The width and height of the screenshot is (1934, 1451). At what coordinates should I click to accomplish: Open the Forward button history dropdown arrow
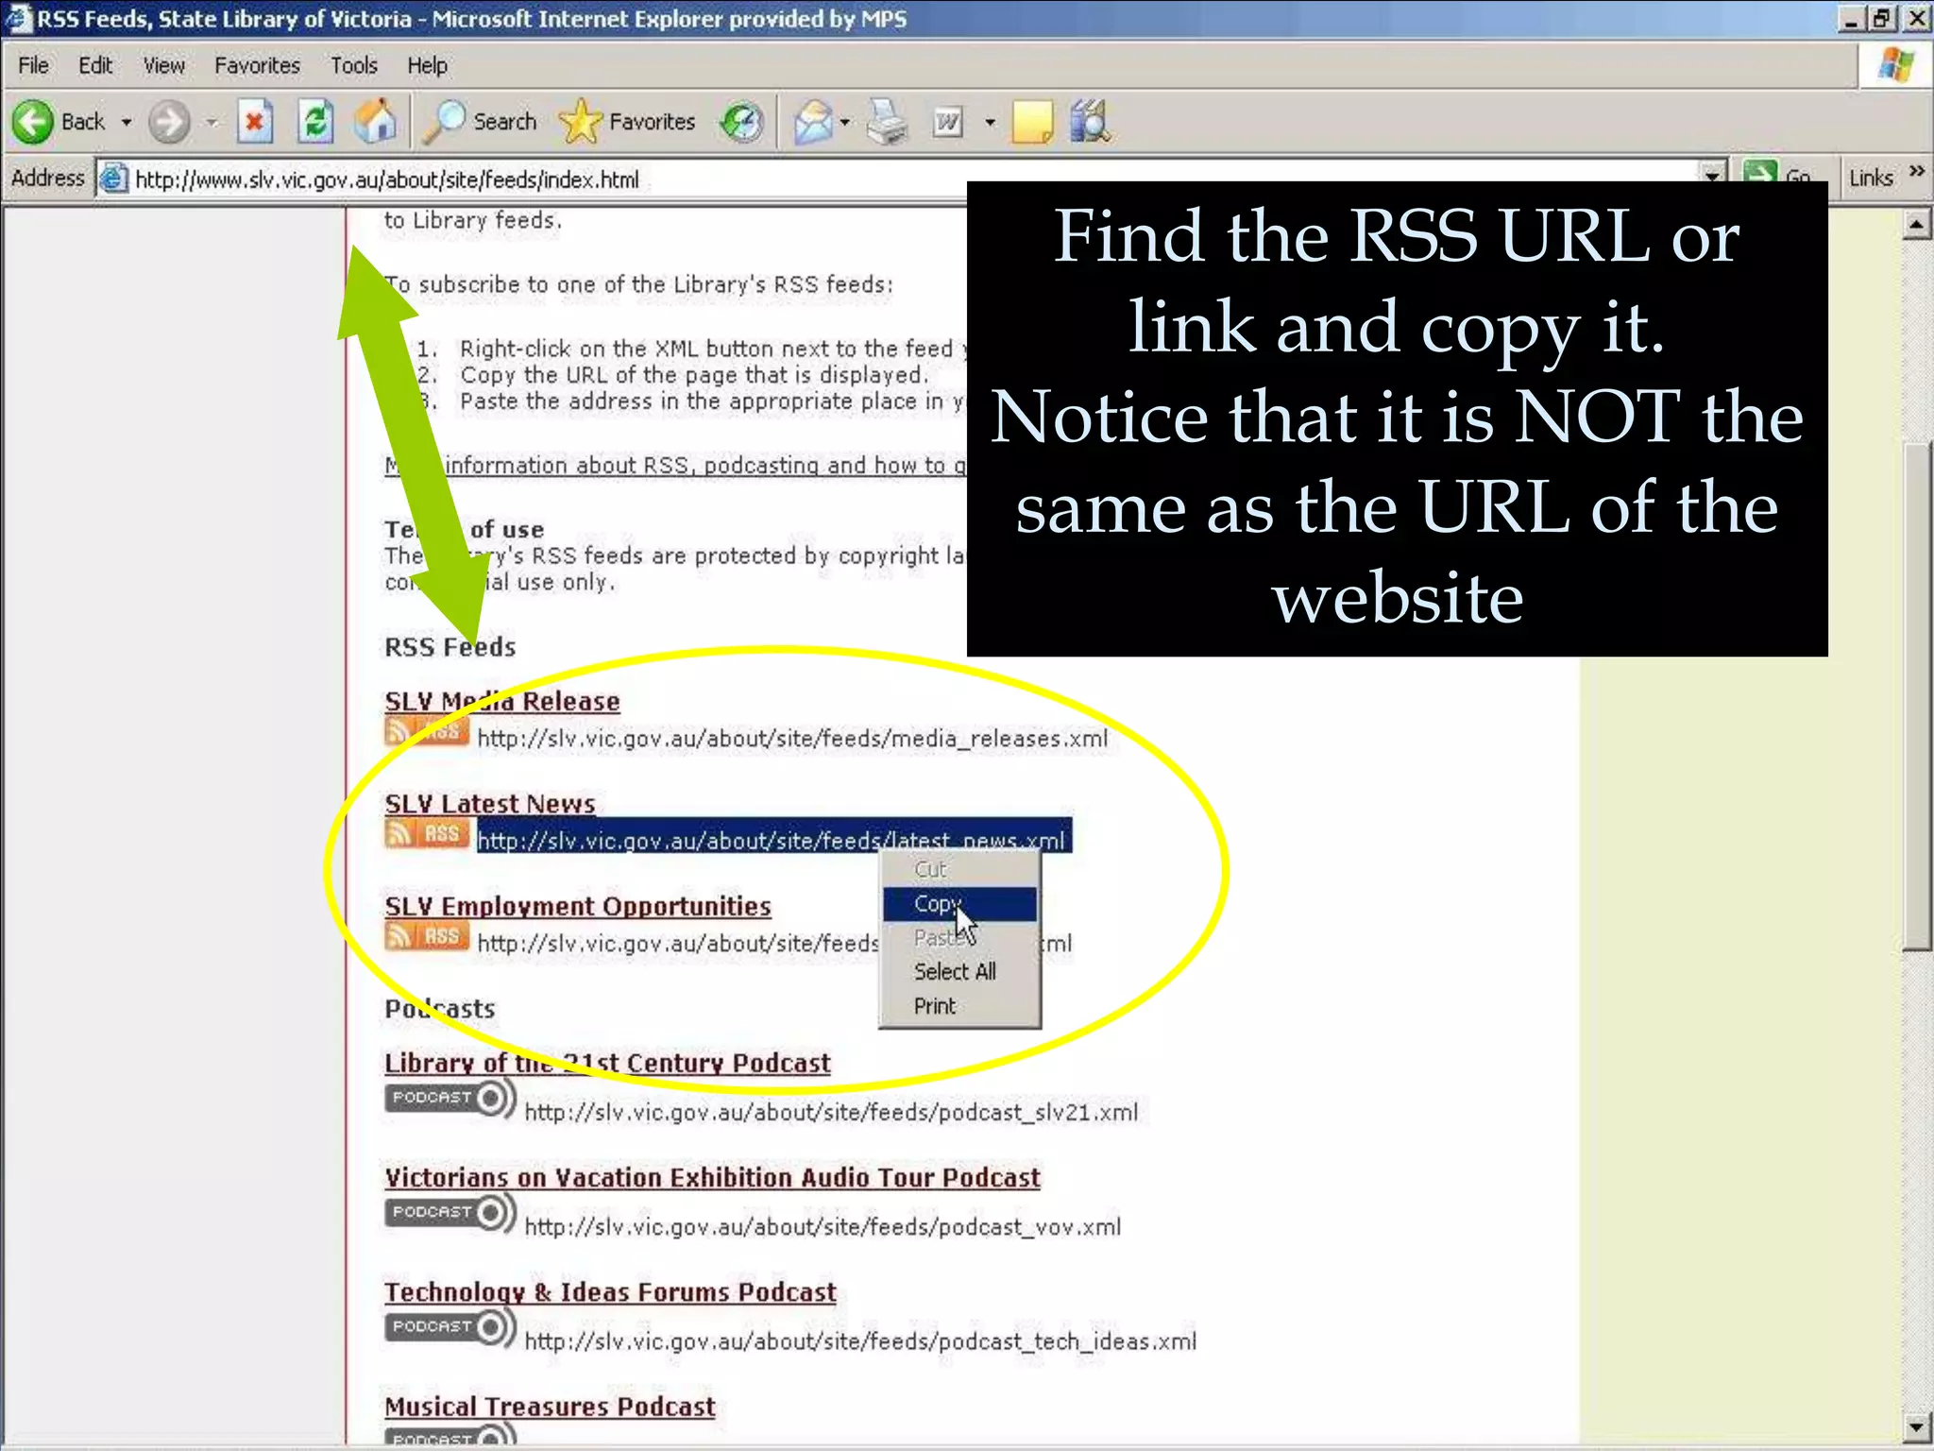(212, 122)
